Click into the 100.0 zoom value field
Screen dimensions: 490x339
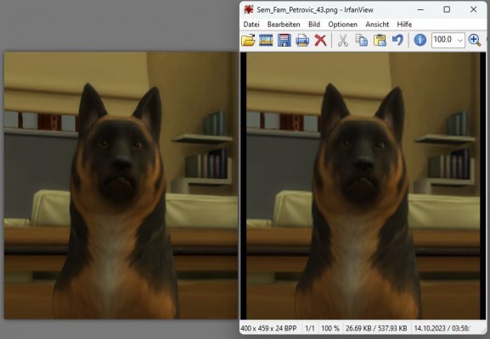point(444,40)
